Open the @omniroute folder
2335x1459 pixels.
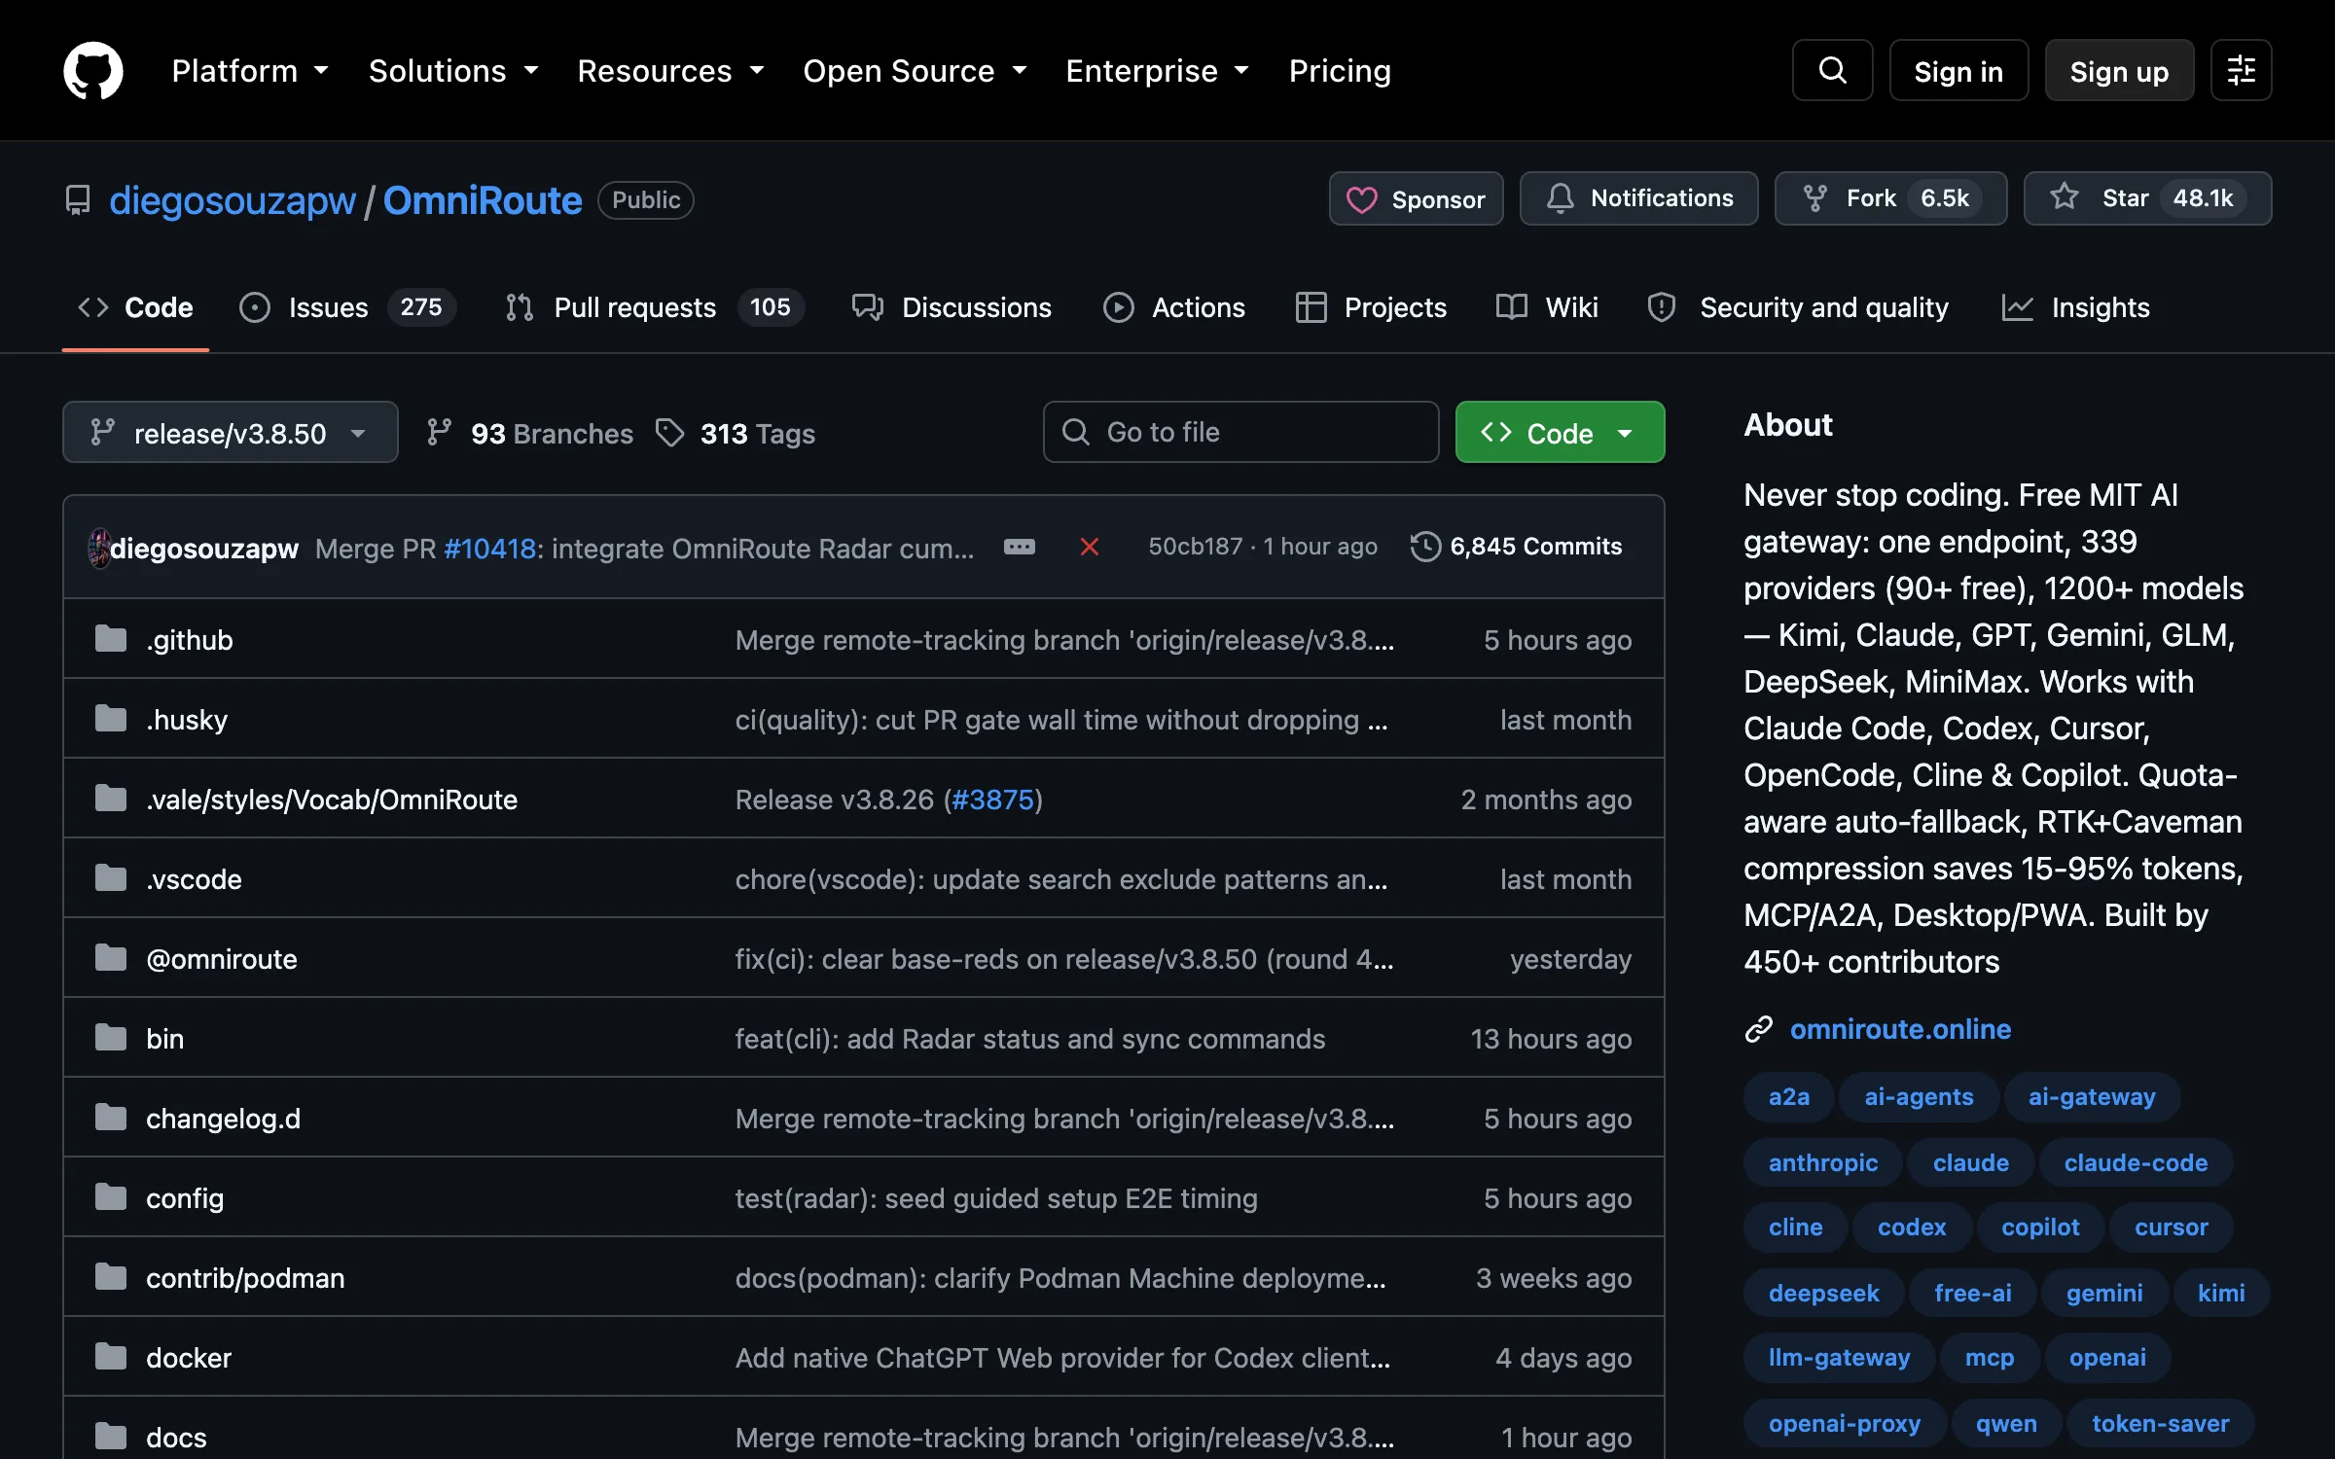pos(222,959)
